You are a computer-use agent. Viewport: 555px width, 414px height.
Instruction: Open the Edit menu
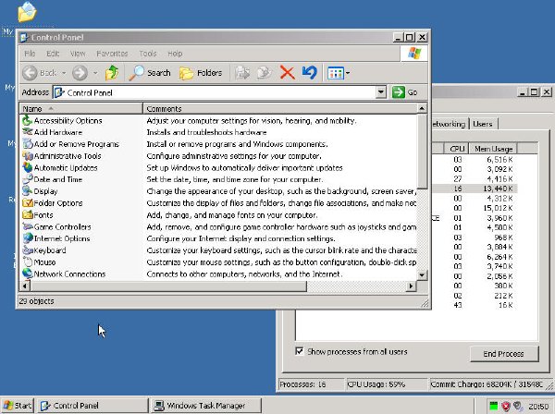53,54
